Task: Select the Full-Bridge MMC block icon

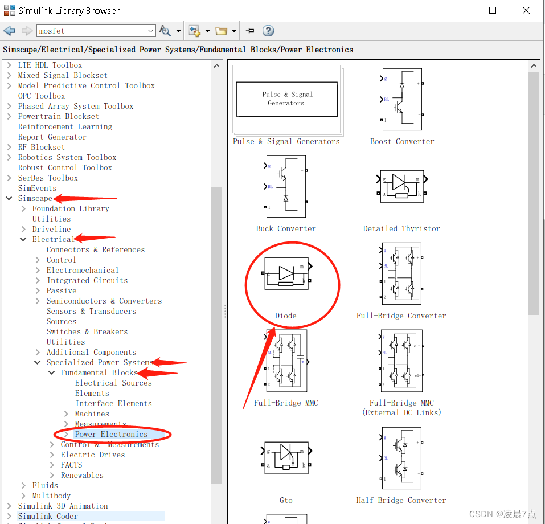Action: [x=287, y=361]
